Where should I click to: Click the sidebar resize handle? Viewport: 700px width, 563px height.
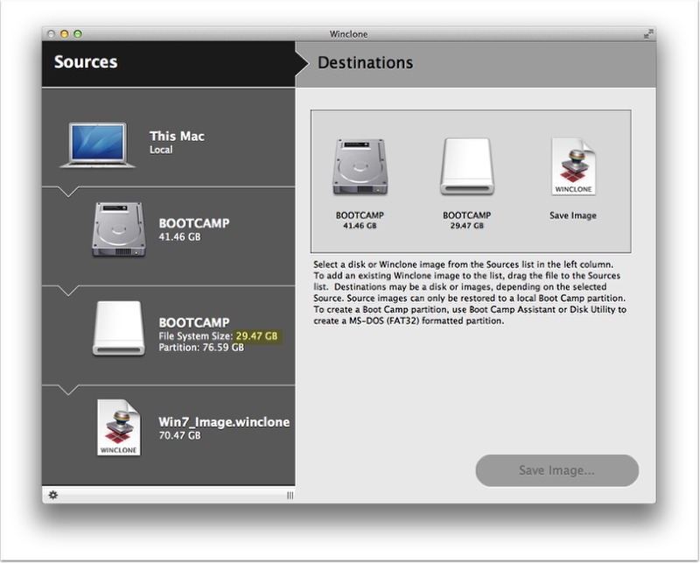(x=290, y=495)
